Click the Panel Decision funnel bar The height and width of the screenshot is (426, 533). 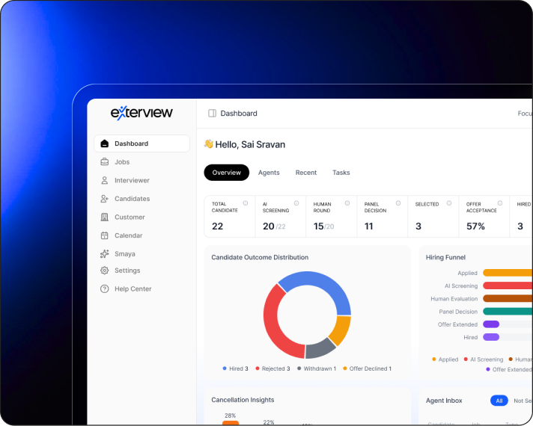(508, 311)
